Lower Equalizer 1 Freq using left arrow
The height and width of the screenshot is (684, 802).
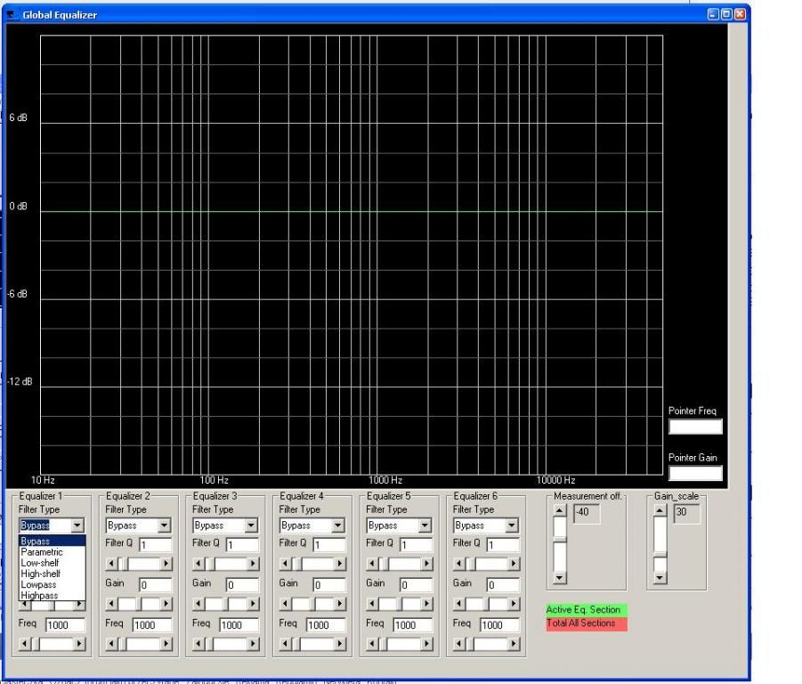point(25,644)
